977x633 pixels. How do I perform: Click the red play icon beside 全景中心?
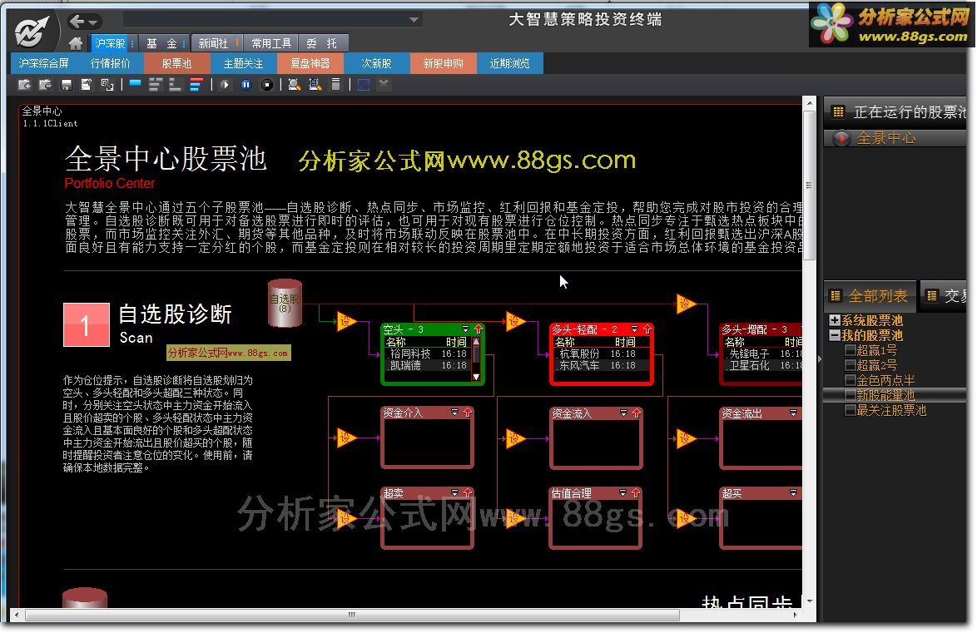point(842,138)
